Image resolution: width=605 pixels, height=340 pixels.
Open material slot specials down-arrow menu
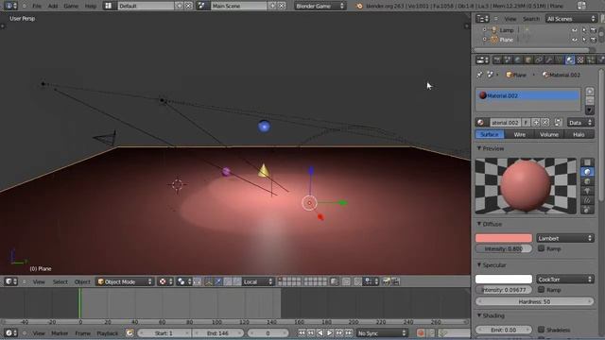590,110
